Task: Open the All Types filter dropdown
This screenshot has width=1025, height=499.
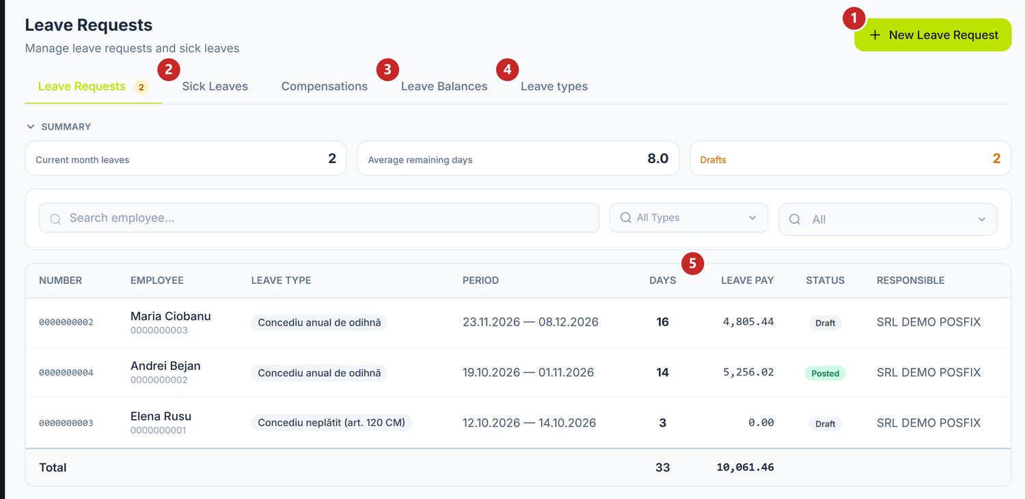Action: click(x=688, y=218)
